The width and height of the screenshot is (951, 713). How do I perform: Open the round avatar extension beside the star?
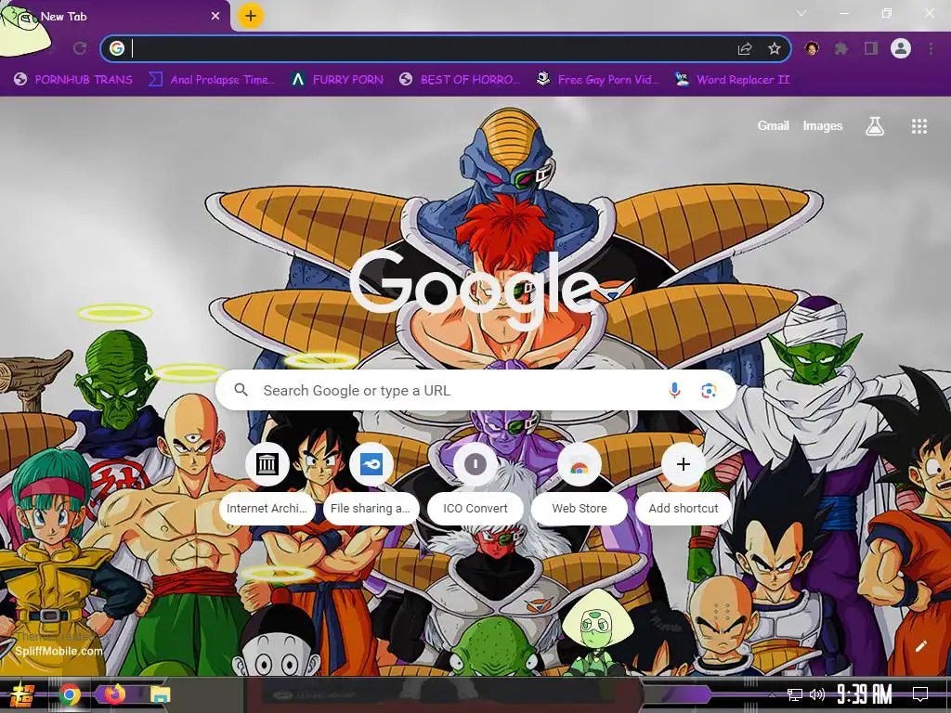pos(812,48)
